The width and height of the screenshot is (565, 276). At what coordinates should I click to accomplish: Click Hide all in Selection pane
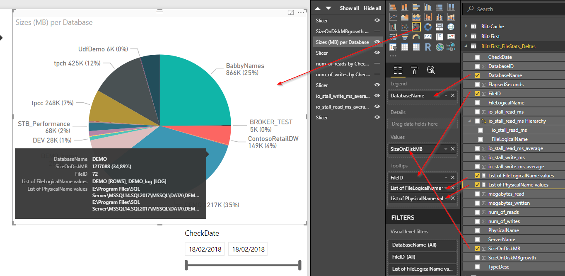coord(372,8)
